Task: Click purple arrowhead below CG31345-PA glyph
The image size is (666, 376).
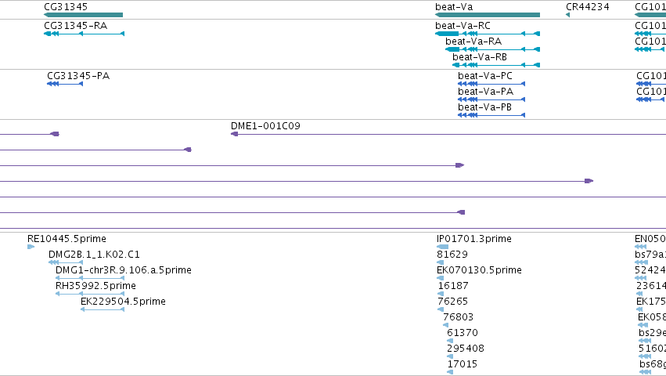Action: tap(55, 134)
